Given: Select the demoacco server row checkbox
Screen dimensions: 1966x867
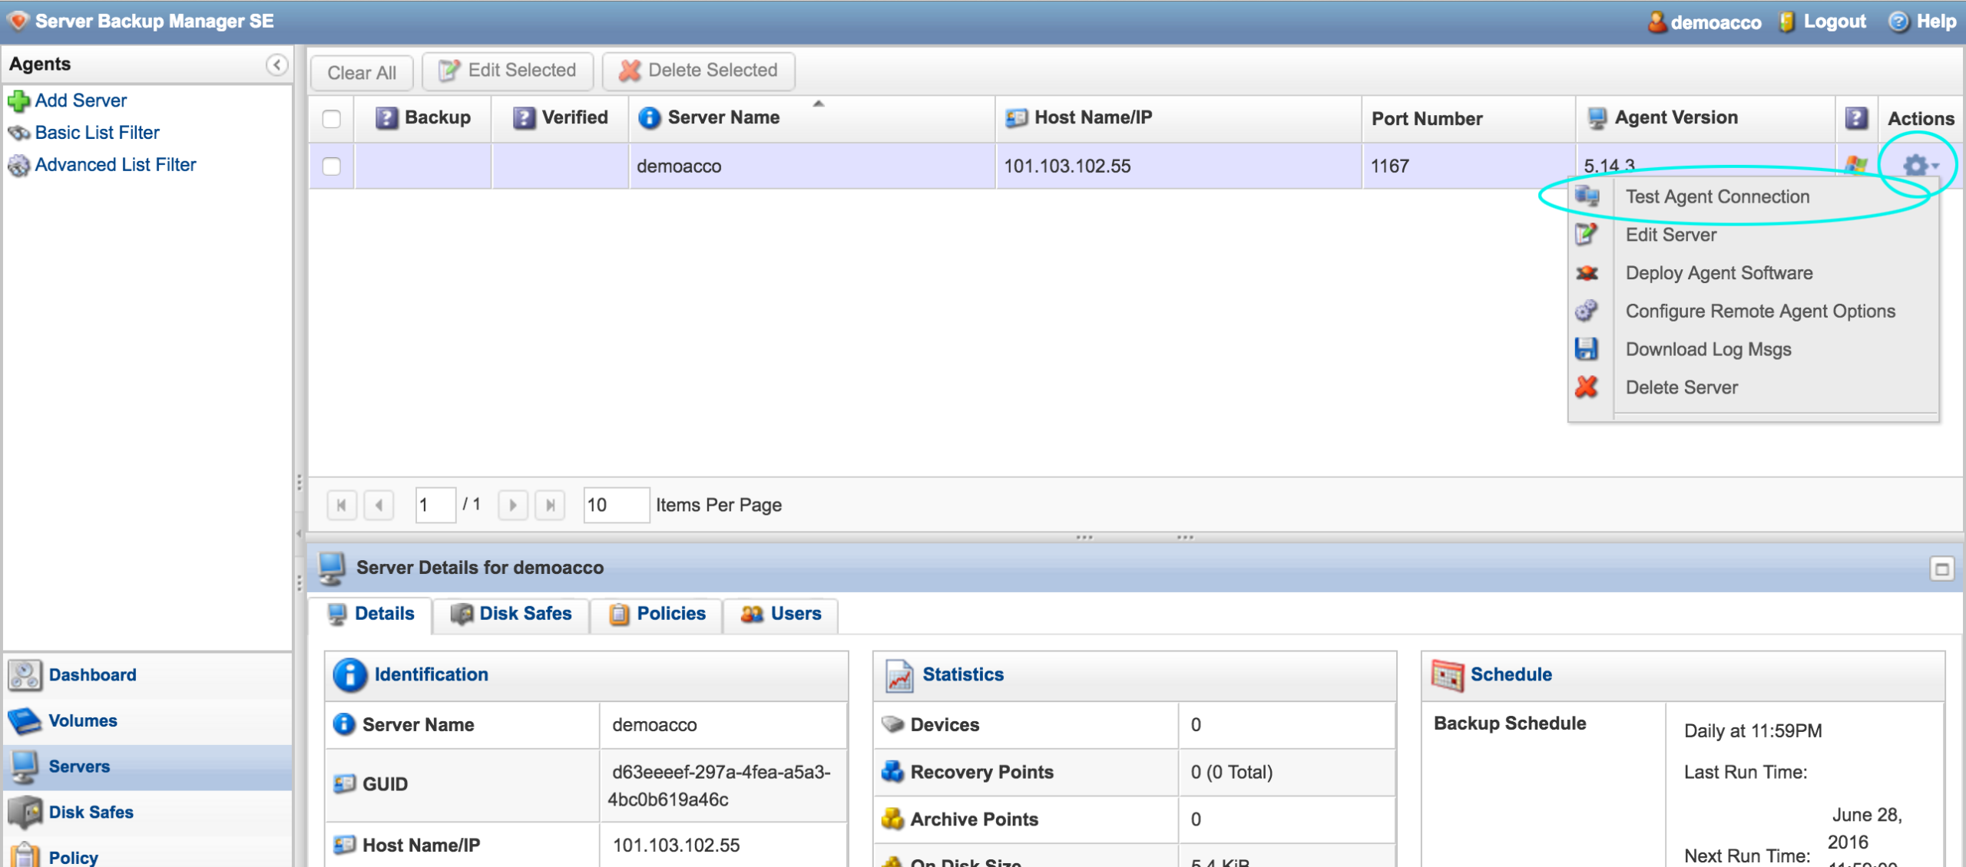Looking at the screenshot, I should tap(332, 166).
